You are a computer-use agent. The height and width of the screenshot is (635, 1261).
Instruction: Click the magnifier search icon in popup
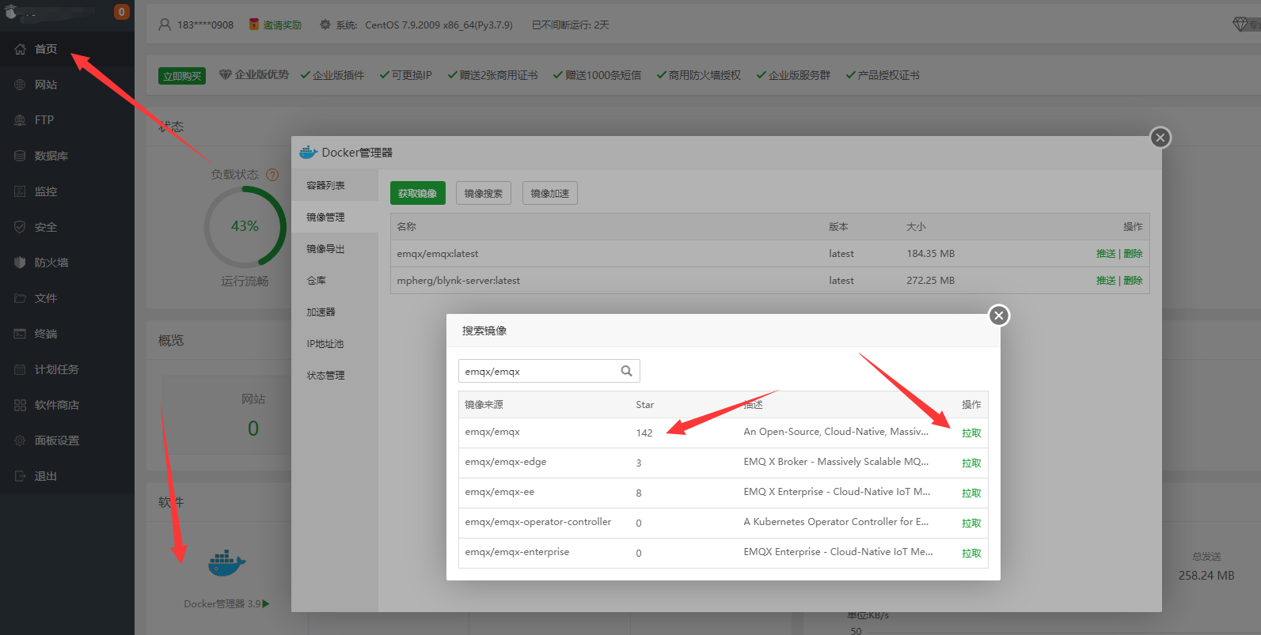pyautogui.click(x=627, y=371)
